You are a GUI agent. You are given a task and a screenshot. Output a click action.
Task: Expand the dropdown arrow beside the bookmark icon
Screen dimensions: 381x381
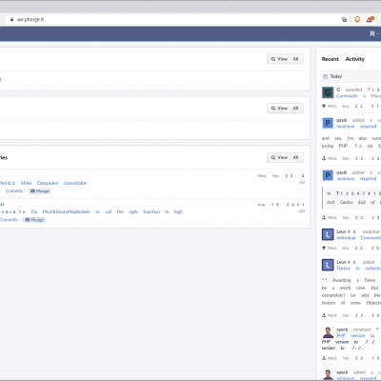tap(378, 33)
